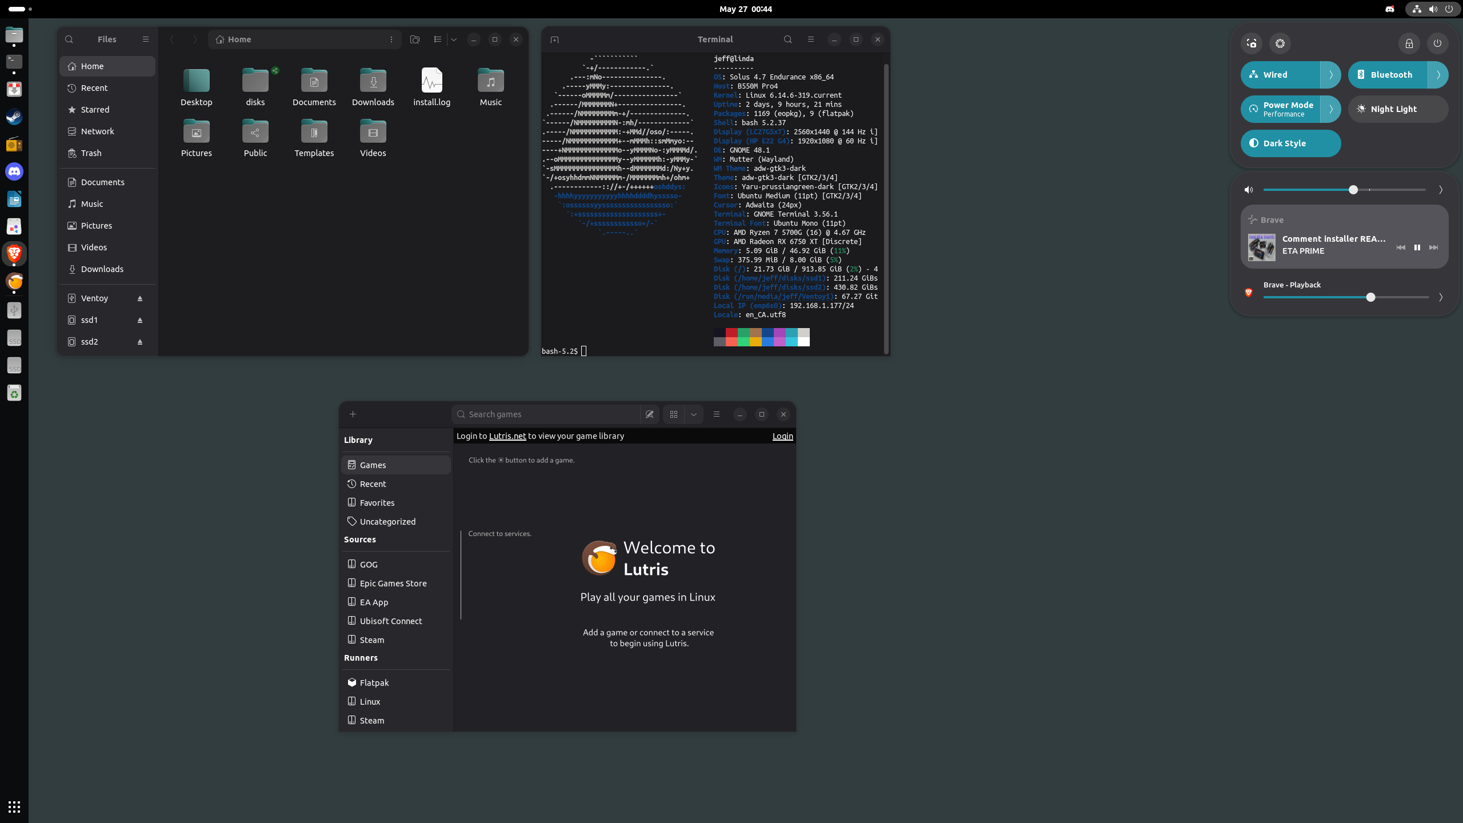Screen dimensions: 1463x823
Task: Go back using Files back arrow
Action: click(x=172, y=39)
